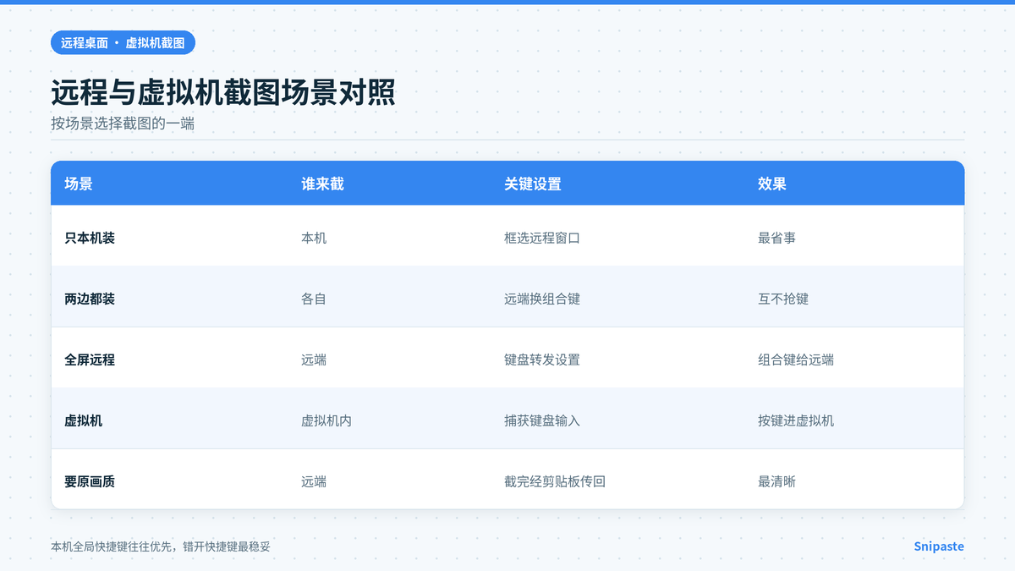Click the 按键进虚拟机 cell
Image resolution: width=1015 pixels, height=571 pixels.
point(796,420)
